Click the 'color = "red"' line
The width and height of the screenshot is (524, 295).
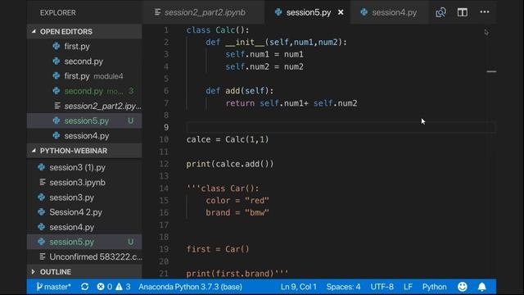237,200
